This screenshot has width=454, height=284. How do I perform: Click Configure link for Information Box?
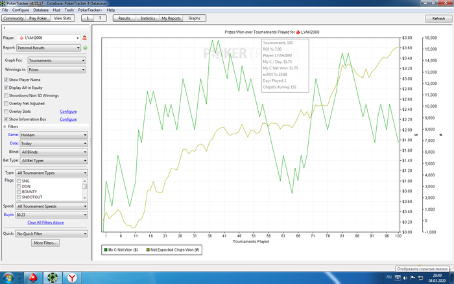pyautogui.click(x=68, y=119)
